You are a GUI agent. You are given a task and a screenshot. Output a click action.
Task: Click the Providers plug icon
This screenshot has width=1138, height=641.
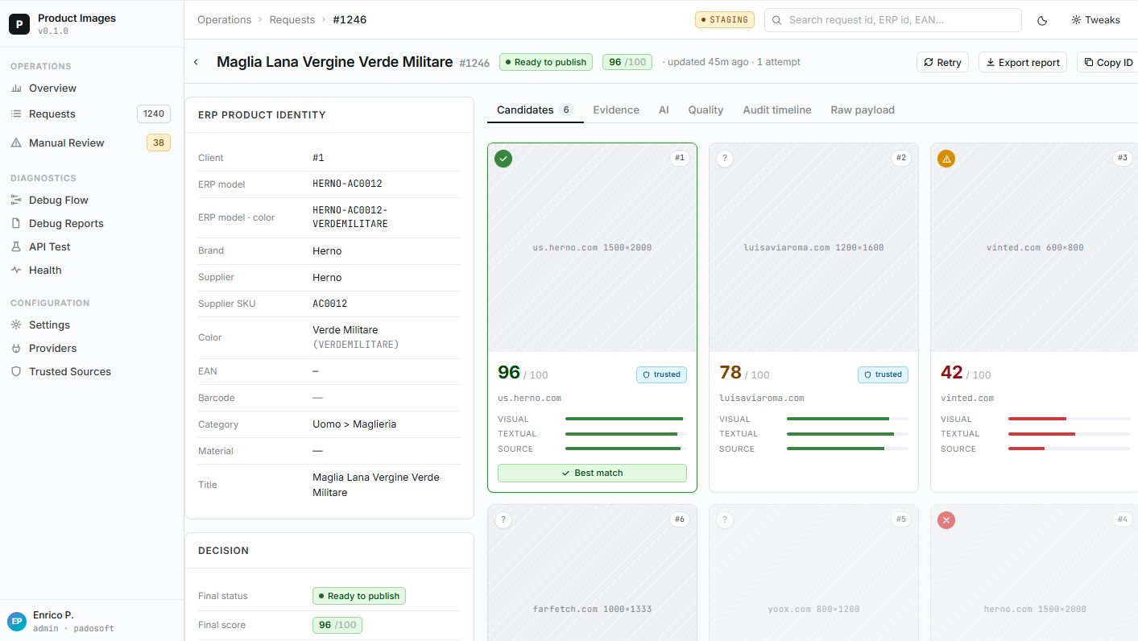[16, 349]
